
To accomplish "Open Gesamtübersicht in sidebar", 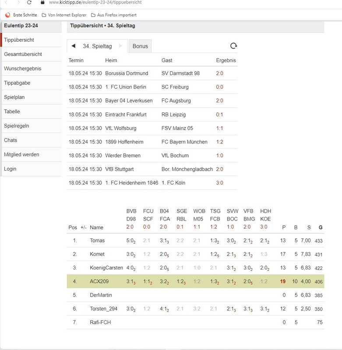I will pos(32,54).
